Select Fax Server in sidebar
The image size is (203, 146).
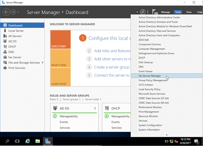point(15,57)
